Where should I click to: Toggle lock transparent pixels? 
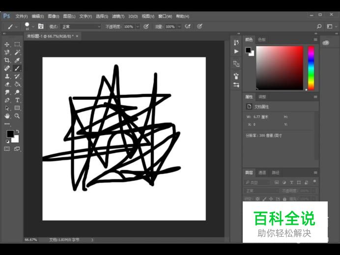pyautogui.click(x=257, y=198)
